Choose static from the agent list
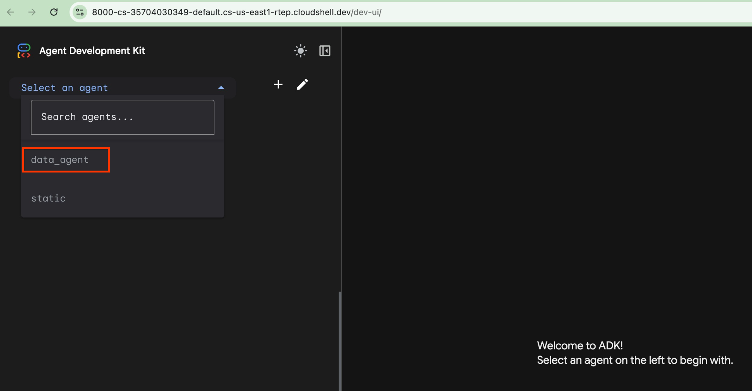The width and height of the screenshot is (752, 391). (48, 198)
